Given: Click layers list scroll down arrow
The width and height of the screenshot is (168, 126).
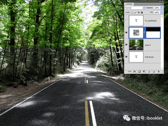Looking at the screenshot, I should [162, 68].
